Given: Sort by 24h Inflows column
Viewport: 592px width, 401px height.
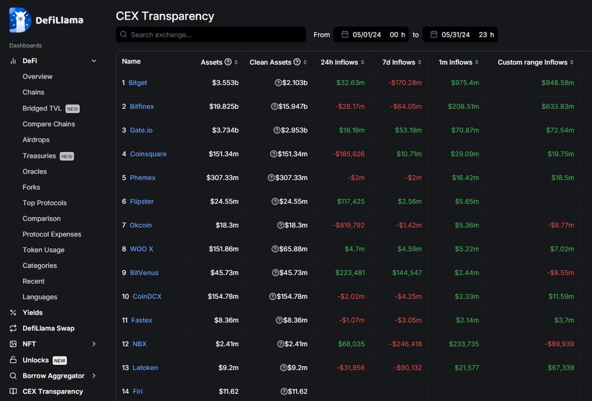Looking at the screenshot, I should point(342,62).
